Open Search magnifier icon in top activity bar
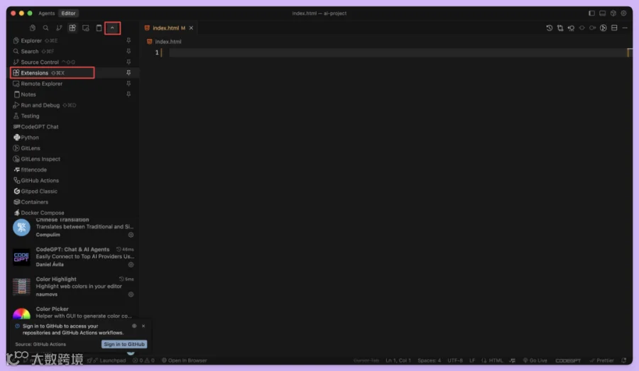 coord(45,28)
